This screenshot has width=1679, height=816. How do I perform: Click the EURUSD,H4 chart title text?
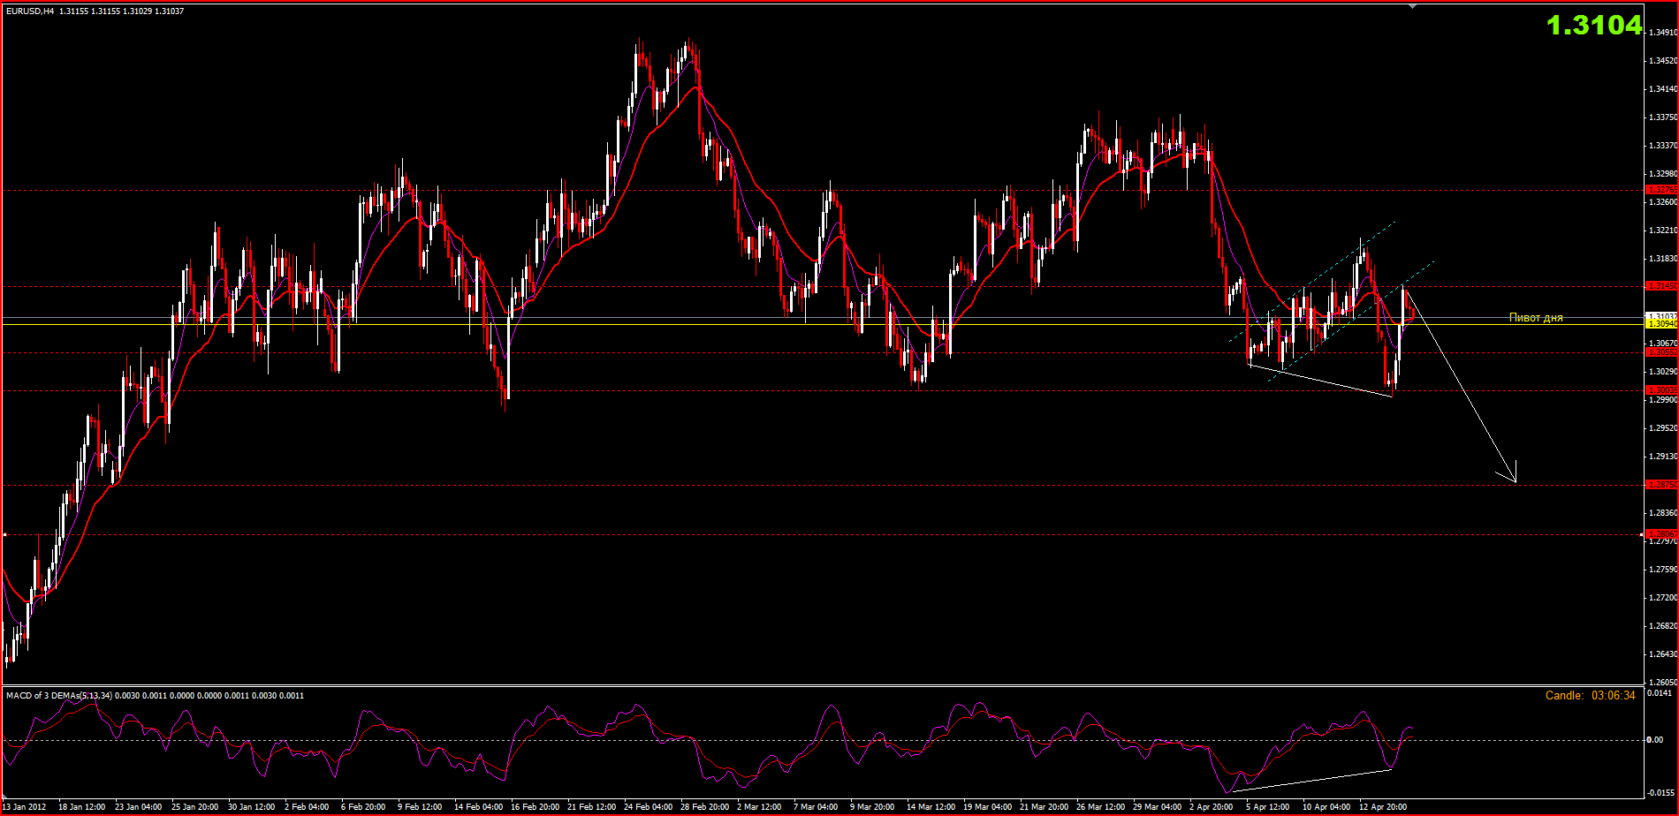pyautogui.click(x=30, y=11)
